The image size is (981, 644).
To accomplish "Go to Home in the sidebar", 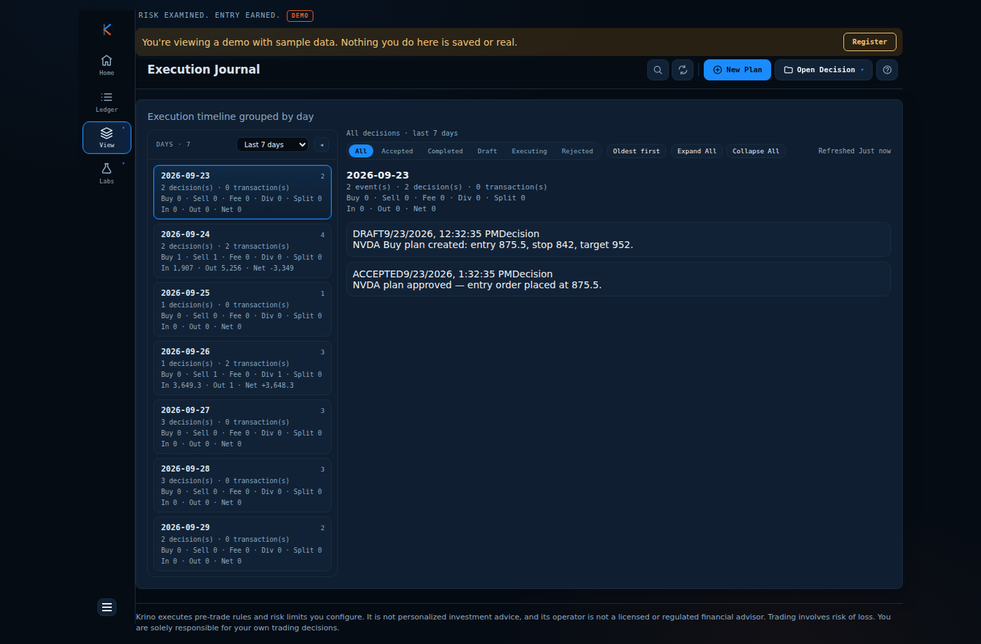I will [x=107, y=65].
